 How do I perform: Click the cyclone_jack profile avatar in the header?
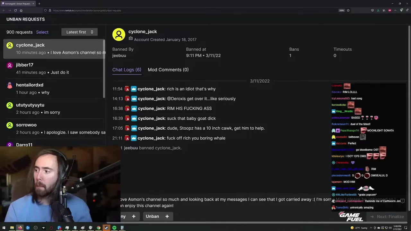coord(119,35)
